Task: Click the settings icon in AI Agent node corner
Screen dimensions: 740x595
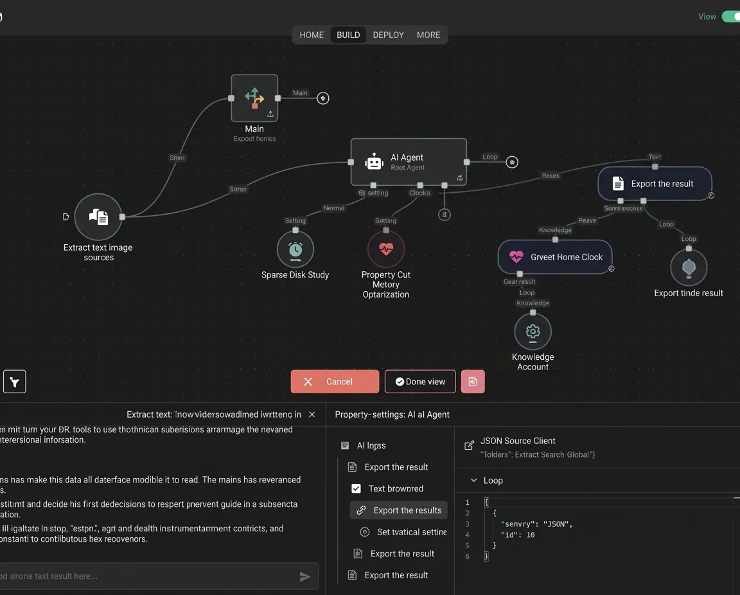Action: 460,178
